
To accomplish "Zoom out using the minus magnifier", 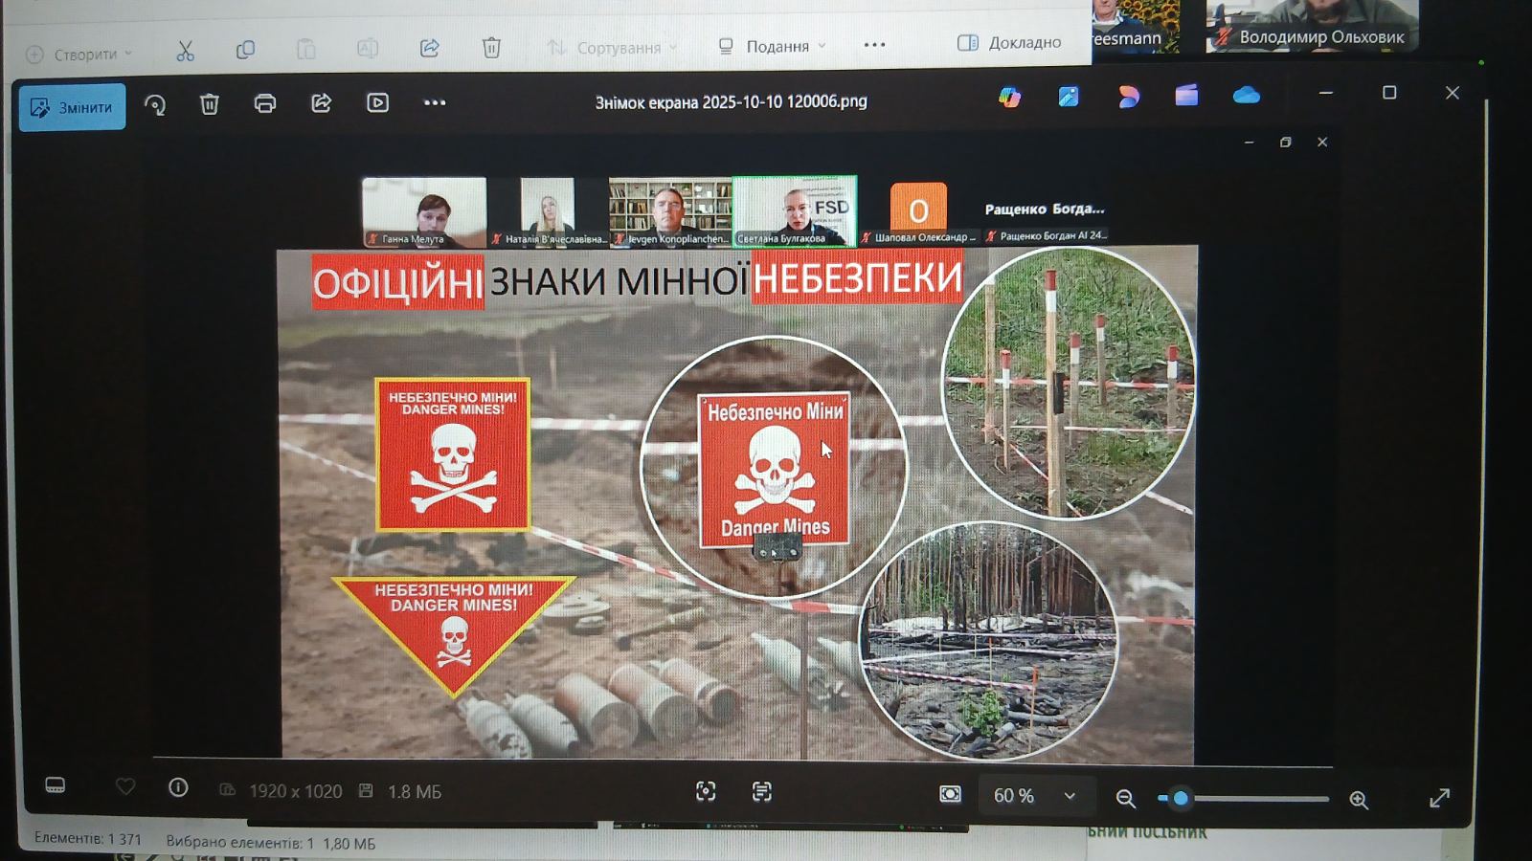I will tap(1126, 798).
